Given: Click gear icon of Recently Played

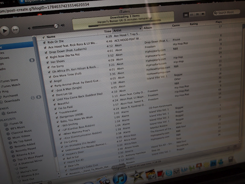Looking at the screenshot, I should (12, 151).
